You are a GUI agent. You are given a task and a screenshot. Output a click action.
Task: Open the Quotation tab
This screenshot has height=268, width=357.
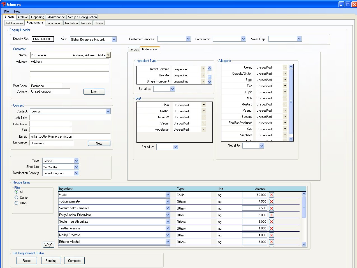coord(71,23)
